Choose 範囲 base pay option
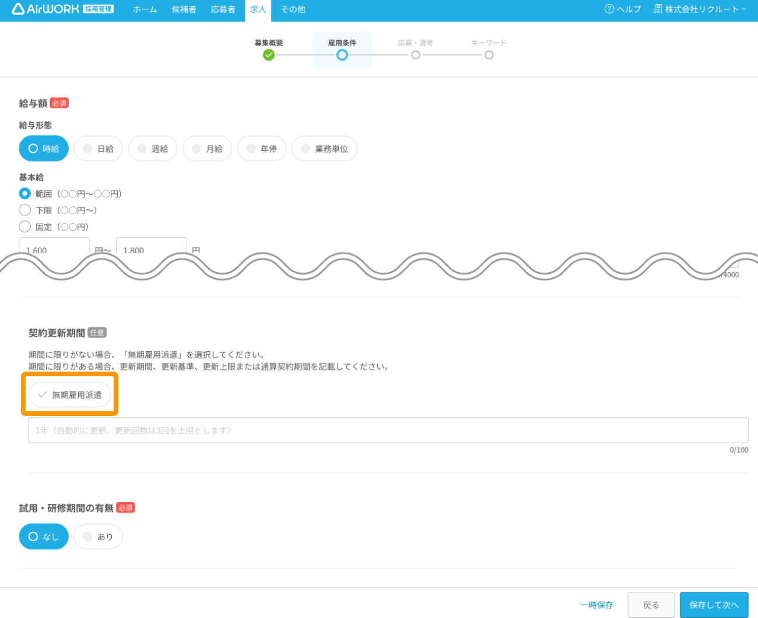Image resolution: width=758 pixels, height=618 pixels. 24,193
